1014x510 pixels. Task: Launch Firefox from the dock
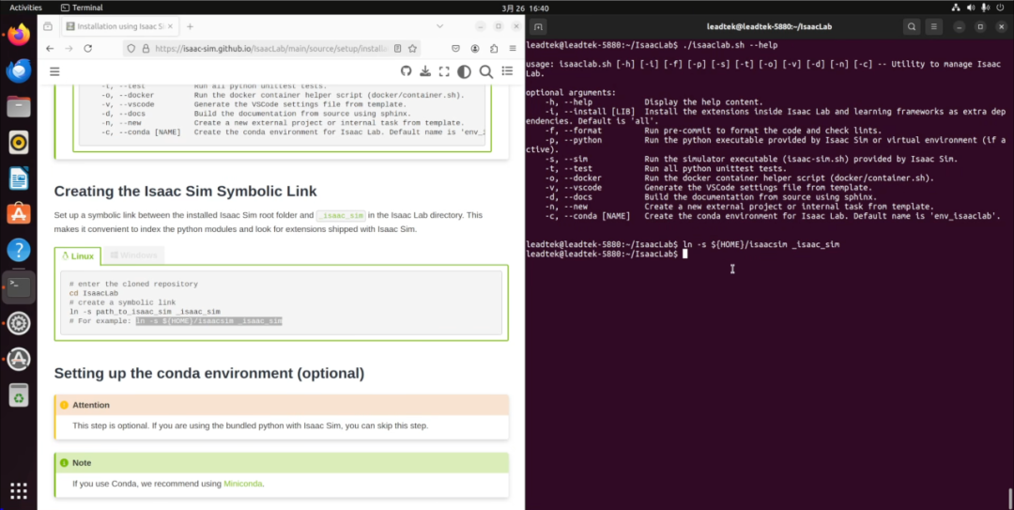click(19, 35)
